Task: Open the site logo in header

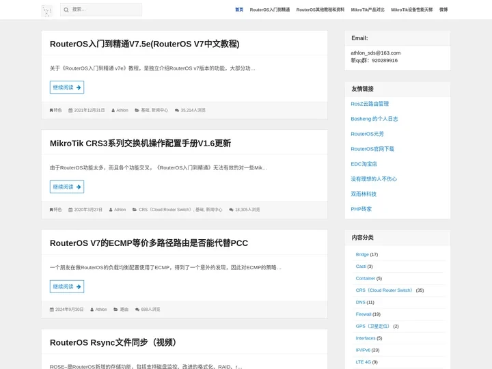Action: pyautogui.click(x=46, y=10)
